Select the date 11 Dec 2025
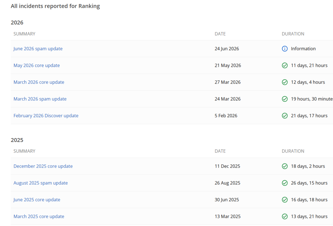This screenshot has height=226, width=333. click(227, 166)
